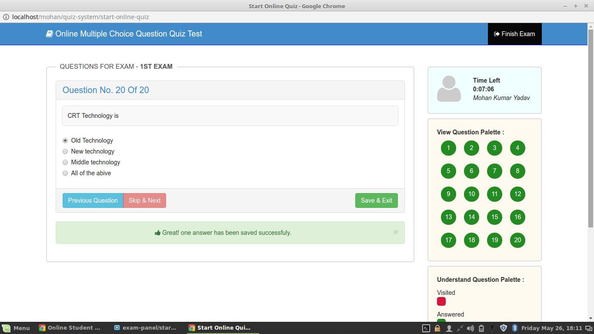Click the user avatar image
The width and height of the screenshot is (594, 334).
449,89
